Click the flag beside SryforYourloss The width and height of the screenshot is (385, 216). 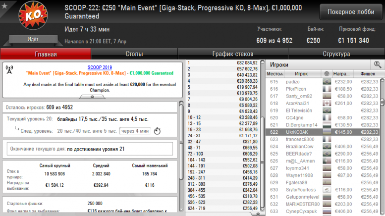tap(327, 190)
